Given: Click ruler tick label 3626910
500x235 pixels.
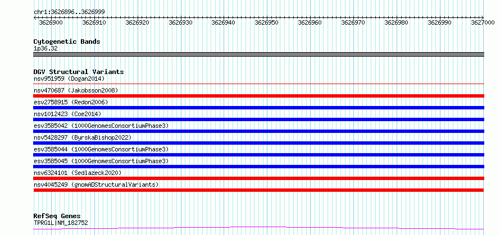Looking at the screenshot, I should pos(94,22).
